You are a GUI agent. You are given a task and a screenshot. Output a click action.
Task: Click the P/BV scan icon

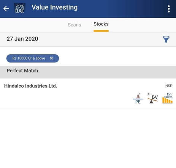[x=153, y=98]
